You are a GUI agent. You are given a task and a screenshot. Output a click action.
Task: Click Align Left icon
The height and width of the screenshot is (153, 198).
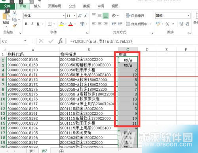94,24
